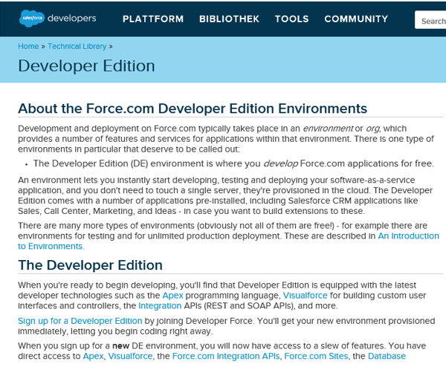This screenshot has height=367, width=446.
Task: Open the PLATTFORM menu
Action: [x=153, y=19]
